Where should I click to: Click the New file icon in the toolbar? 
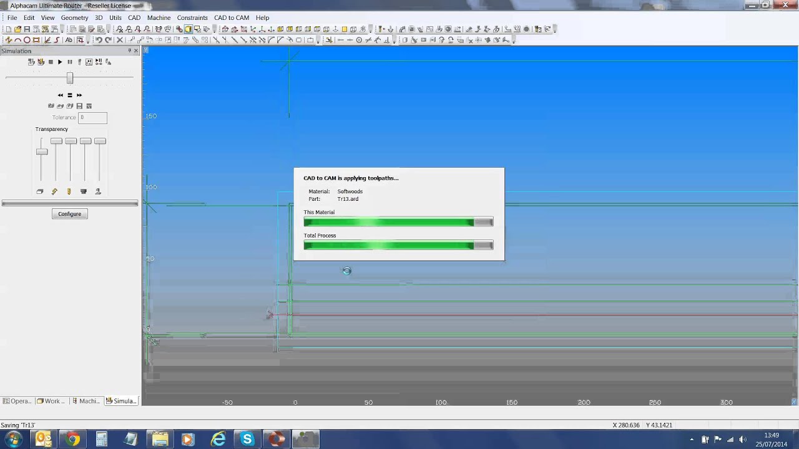point(9,29)
